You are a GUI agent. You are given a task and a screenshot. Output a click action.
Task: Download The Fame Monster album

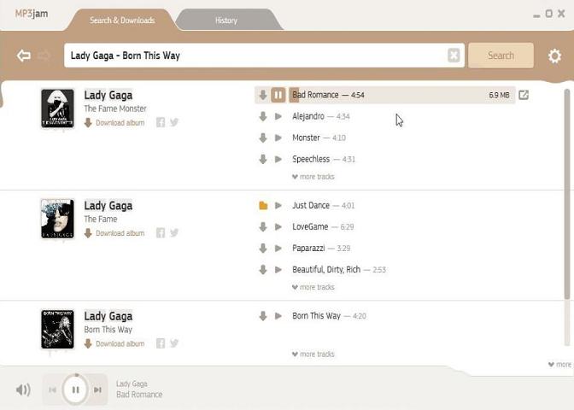coord(114,123)
